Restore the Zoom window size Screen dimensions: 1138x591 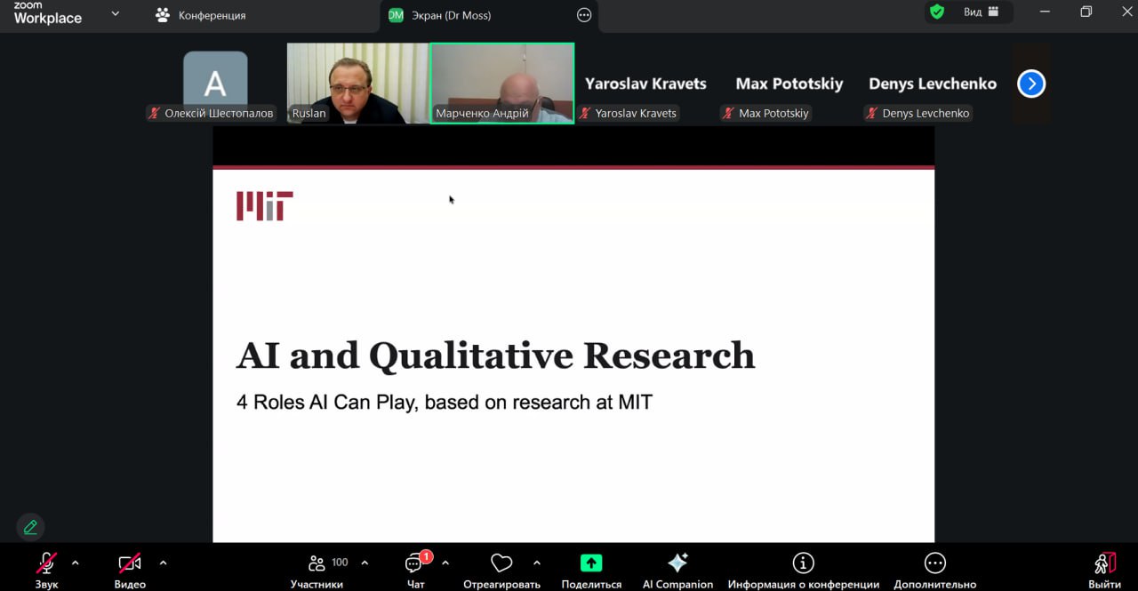coord(1086,12)
